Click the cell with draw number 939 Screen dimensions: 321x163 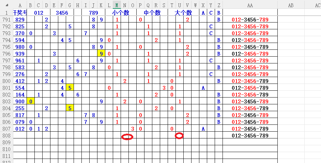(x=20, y=54)
